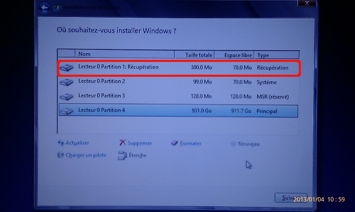This screenshot has width=355, height=212.
Task: Close the Windows installation dialog
Action: [x=307, y=3]
